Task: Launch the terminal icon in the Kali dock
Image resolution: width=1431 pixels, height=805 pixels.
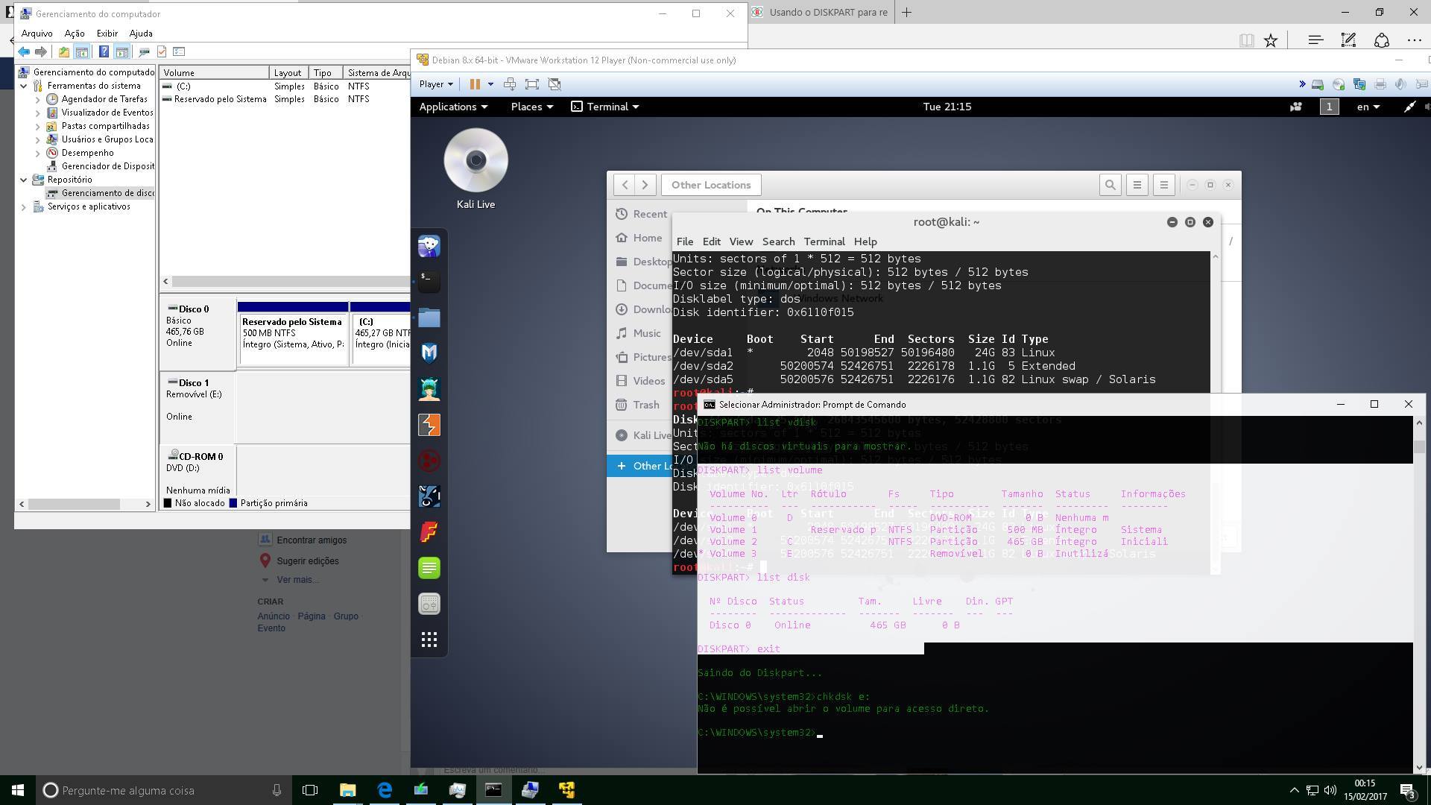Action: (x=429, y=281)
